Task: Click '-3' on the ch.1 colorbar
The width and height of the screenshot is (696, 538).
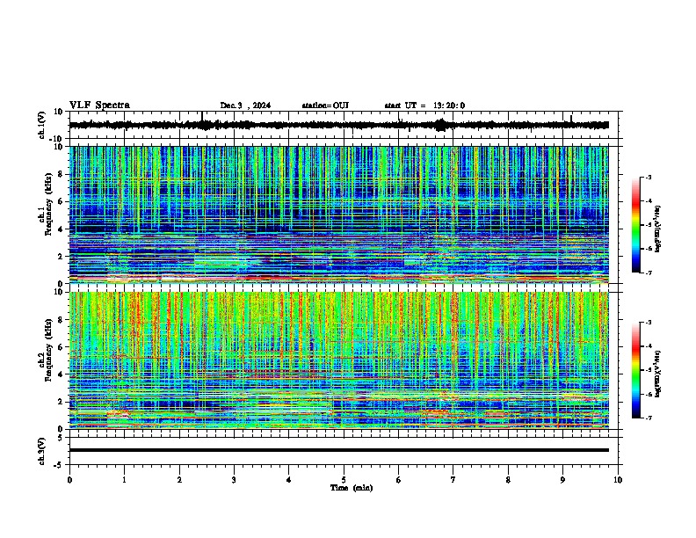Action: pos(649,178)
